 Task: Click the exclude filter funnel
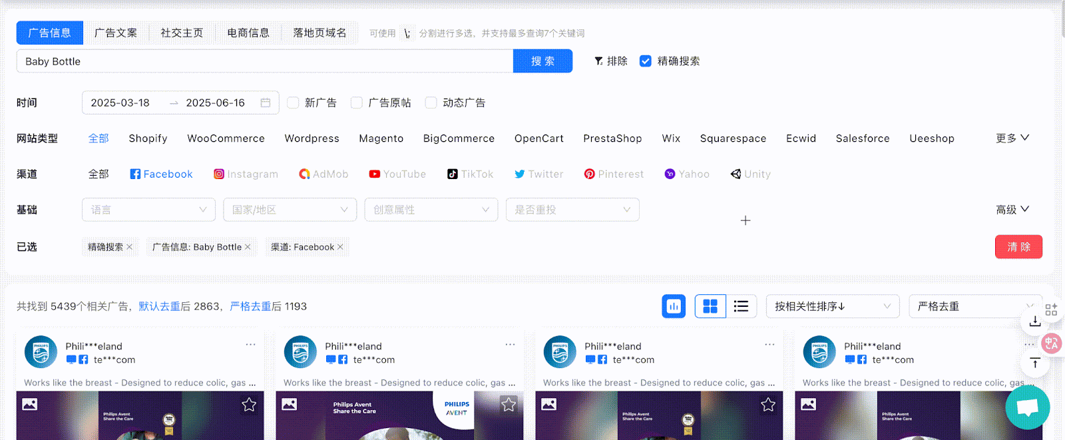610,61
